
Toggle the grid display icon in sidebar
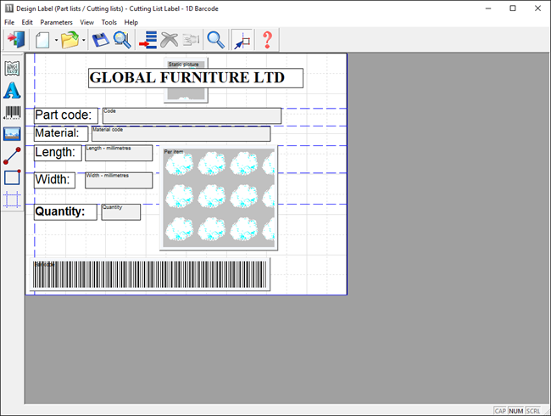tap(12, 200)
